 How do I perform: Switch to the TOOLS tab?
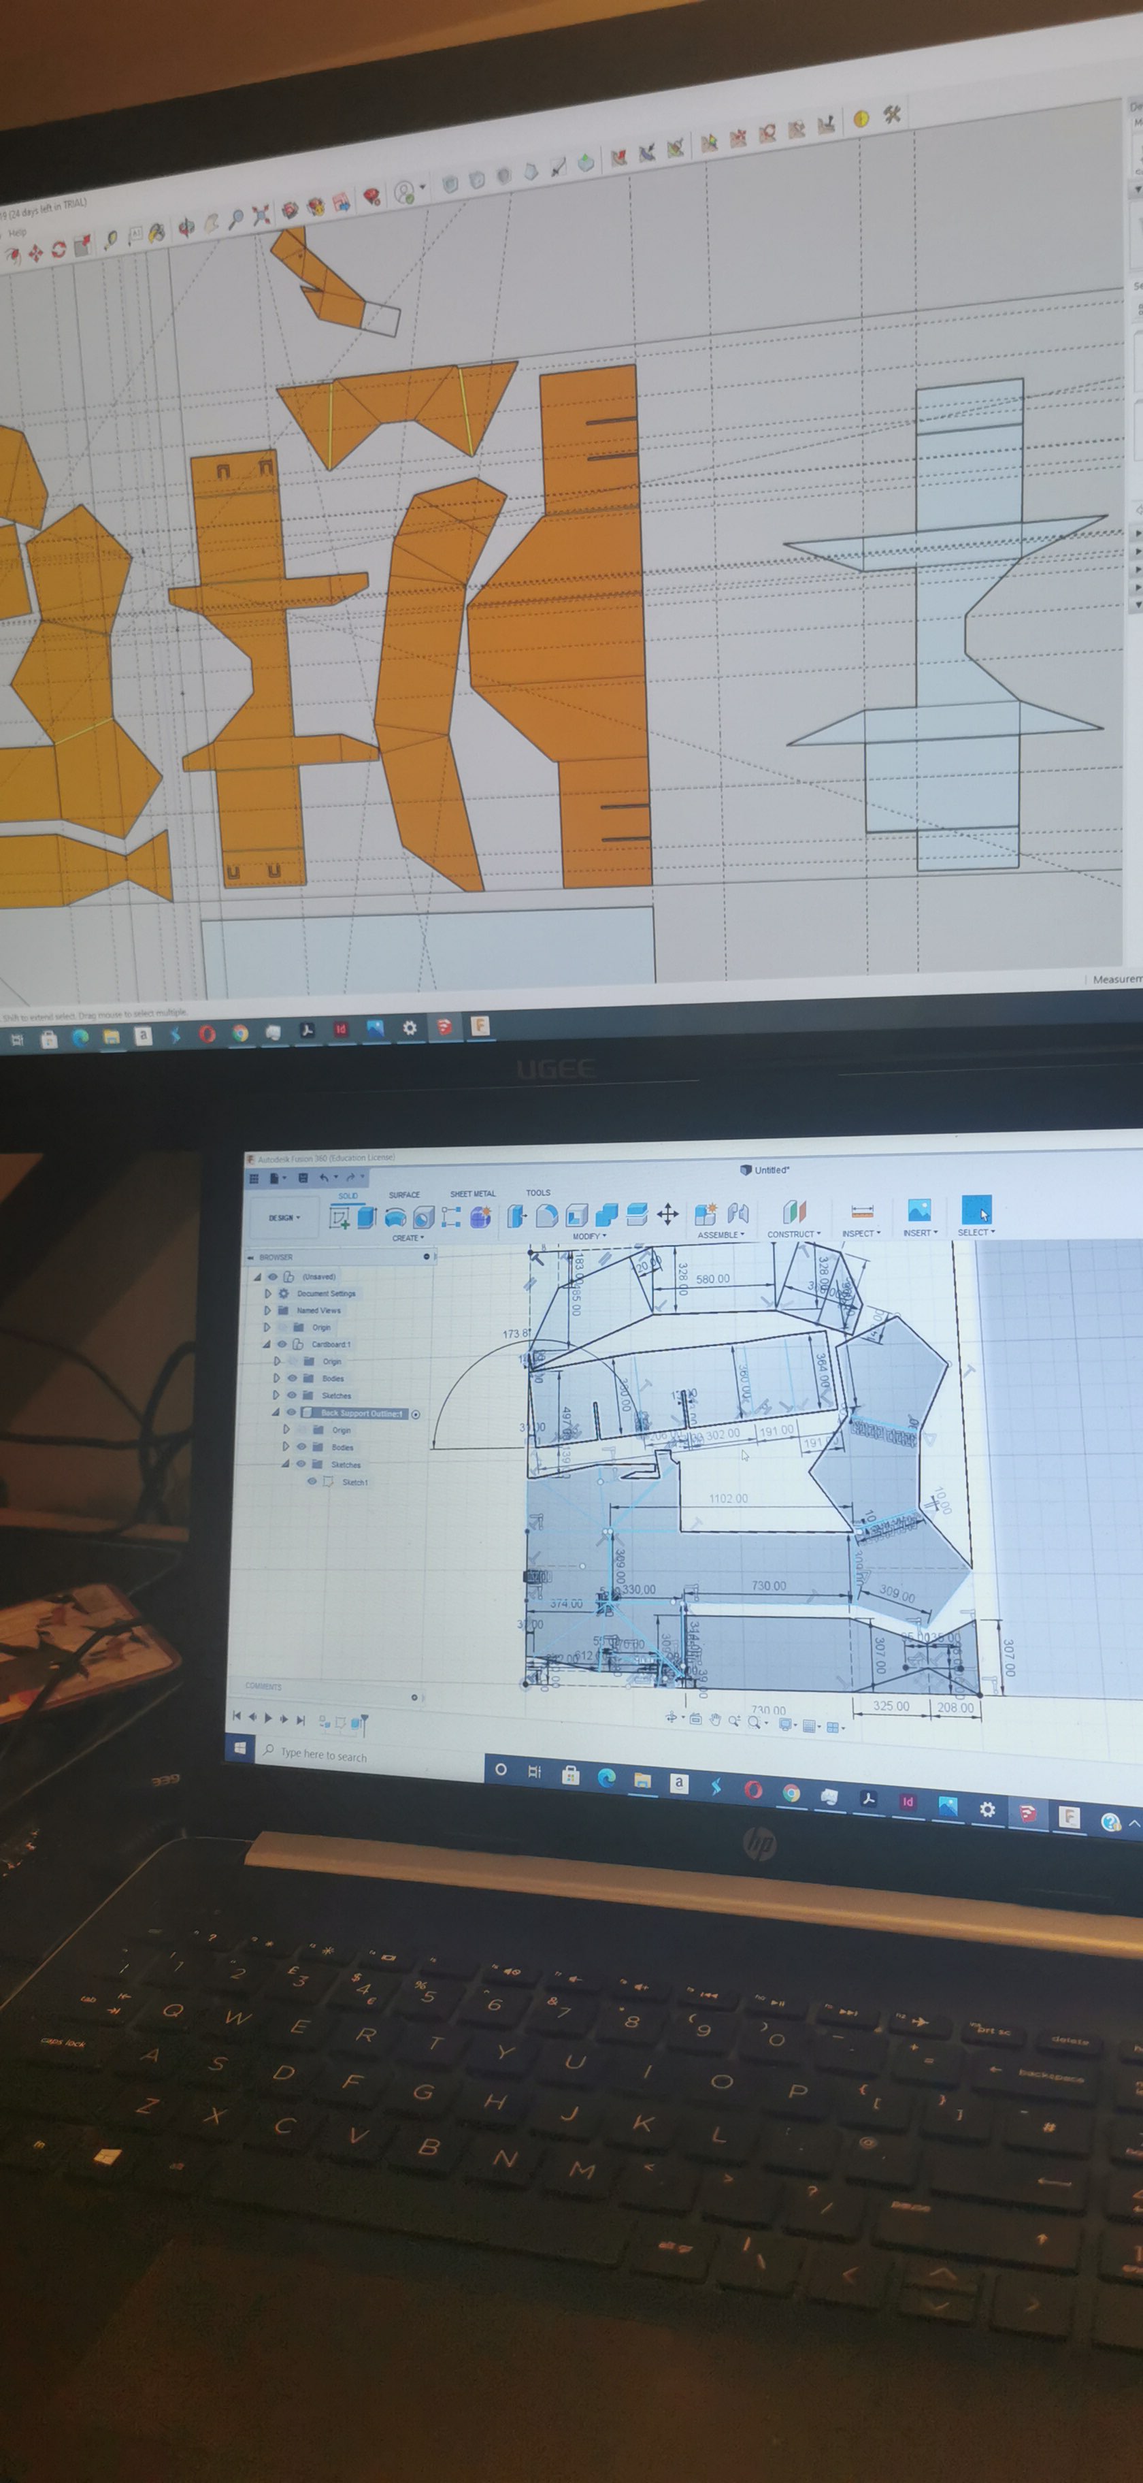[539, 1193]
